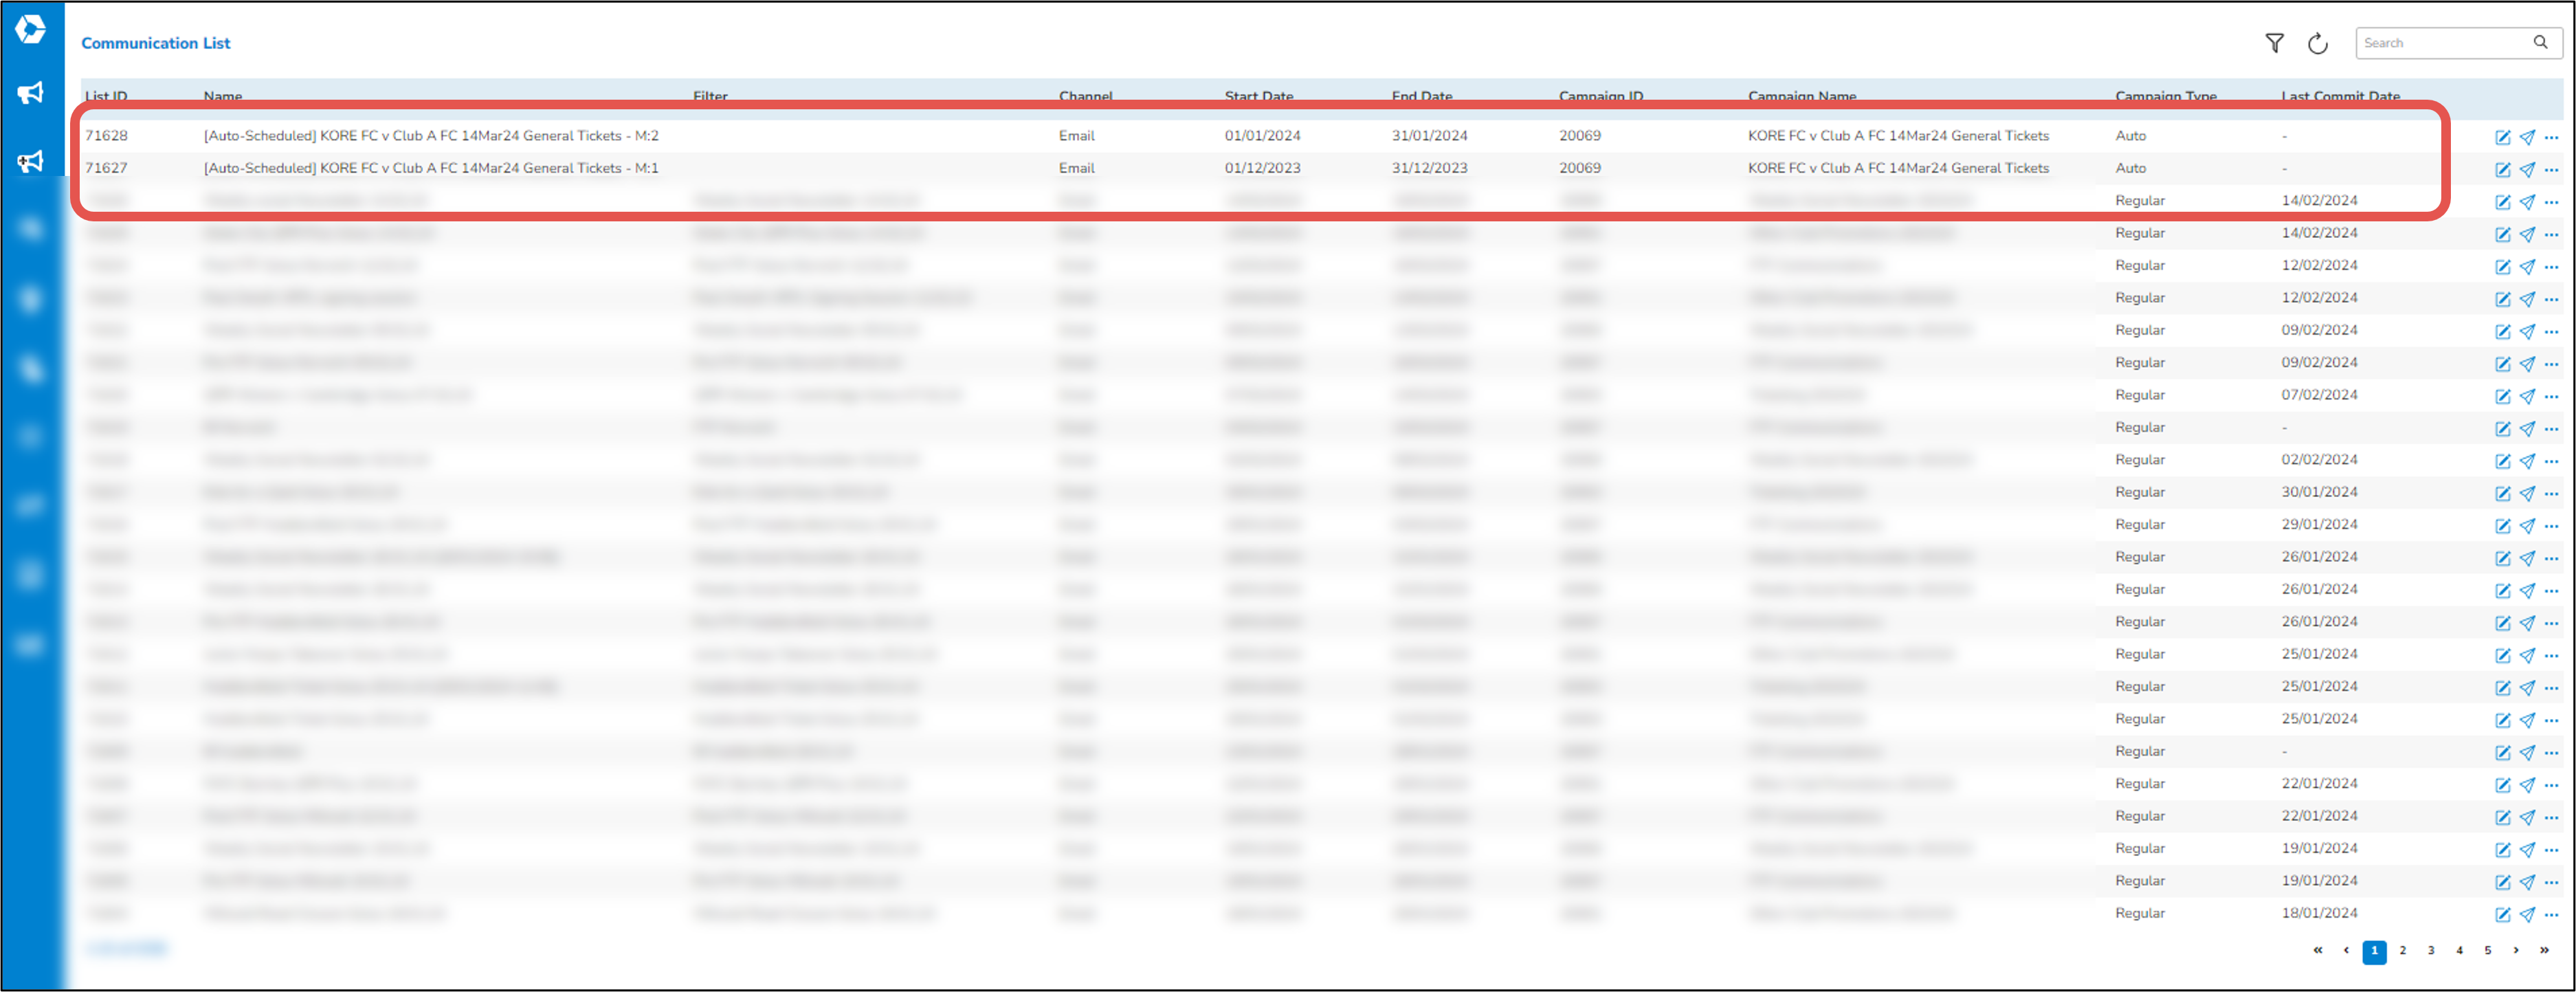Sort by the Channel column header
The height and width of the screenshot is (992, 2576).
click(x=1085, y=96)
